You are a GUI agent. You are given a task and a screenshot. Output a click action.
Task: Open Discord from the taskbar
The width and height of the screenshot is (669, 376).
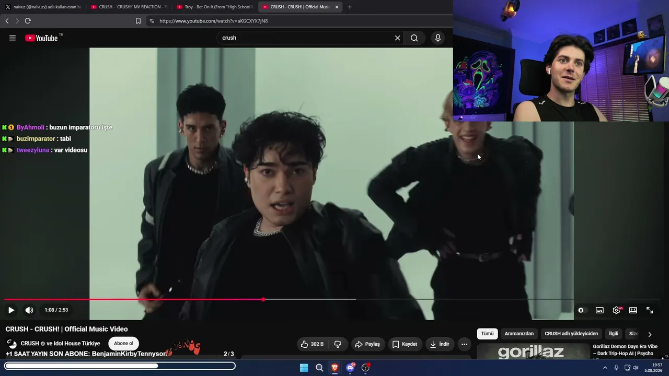click(x=350, y=368)
